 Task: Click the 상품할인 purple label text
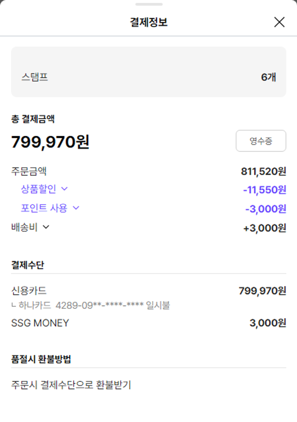pos(39,189)
